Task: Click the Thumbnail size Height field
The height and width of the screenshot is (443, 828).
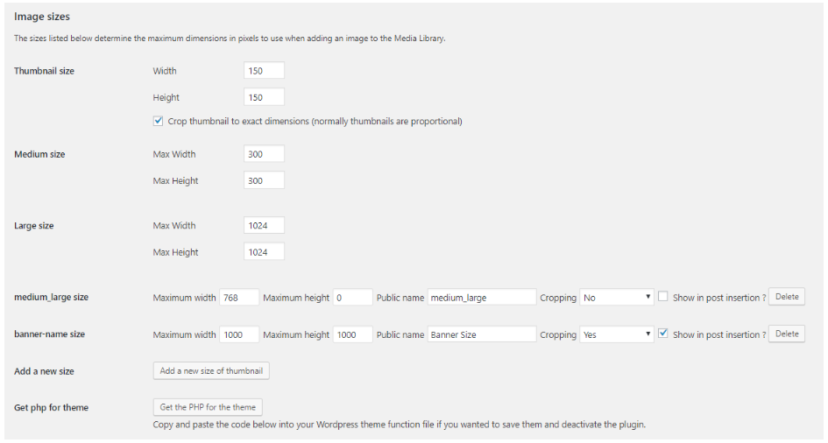Action: (x=264, y=97)
